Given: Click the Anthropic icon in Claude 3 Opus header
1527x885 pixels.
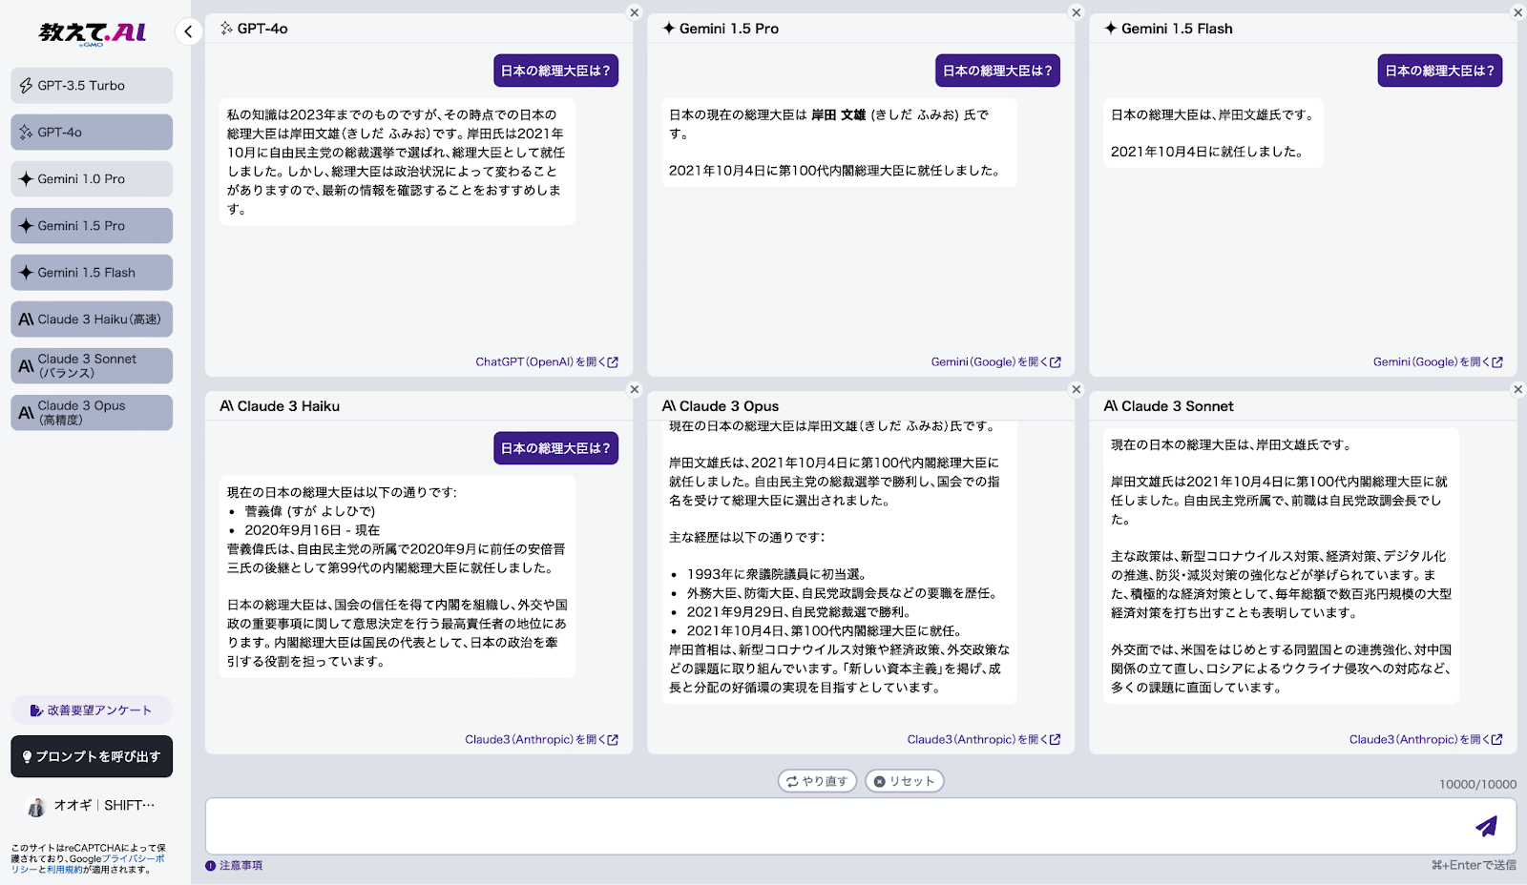Looking at the screenshot, I should 669,406.
